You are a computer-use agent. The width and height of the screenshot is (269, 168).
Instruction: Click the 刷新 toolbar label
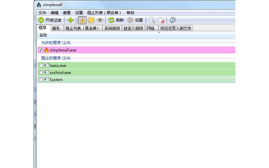point(120,20)
